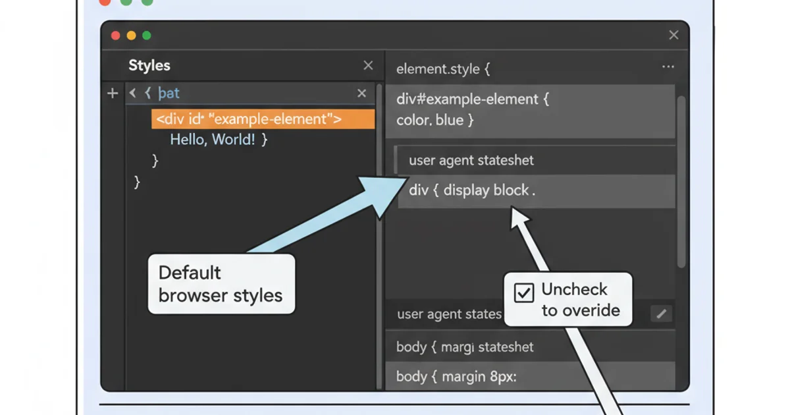The height and width of the screenshot is (415, 790).
Task: Select the Styles tab label
Action: point(149,65)
